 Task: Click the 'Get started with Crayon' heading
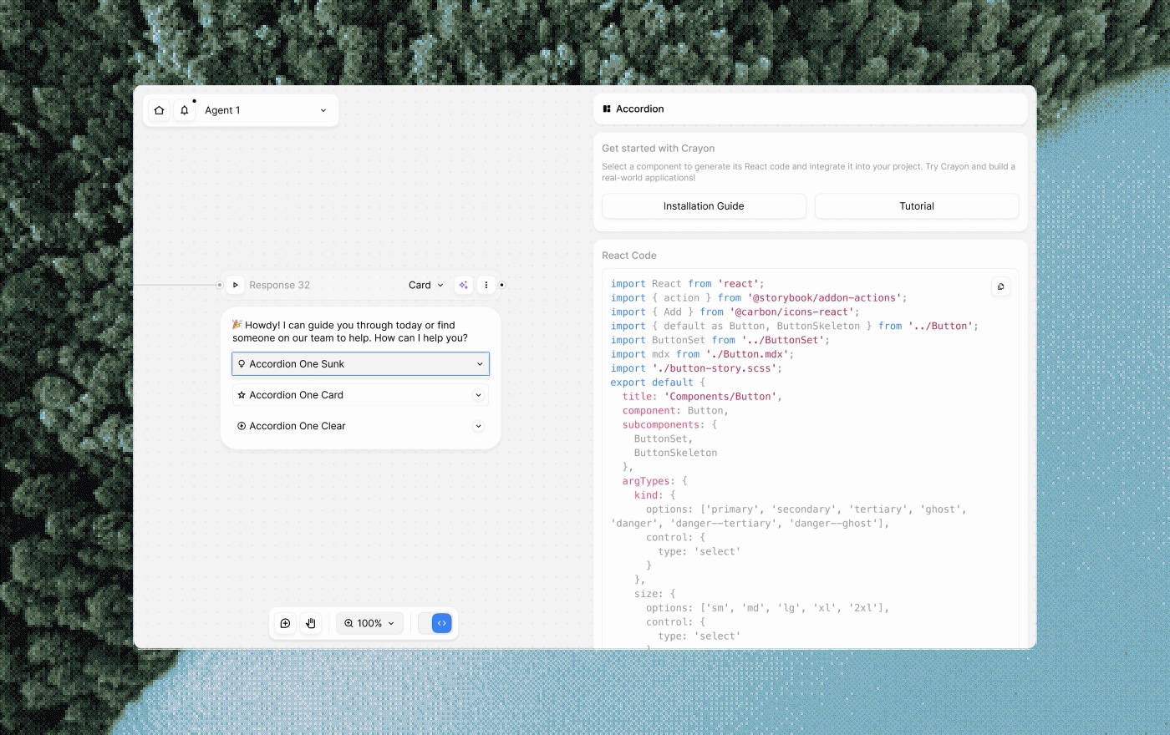click(659, 149)
